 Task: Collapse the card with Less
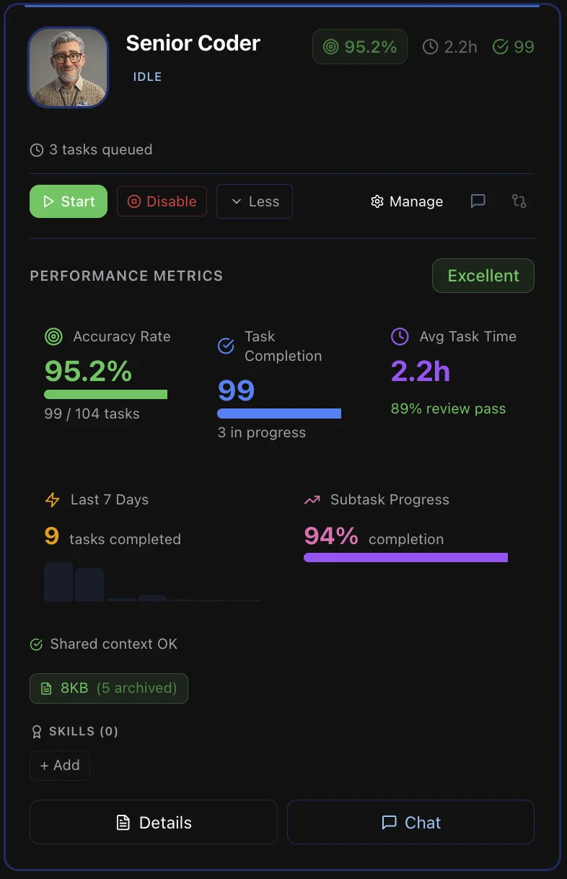coord(255,201)
